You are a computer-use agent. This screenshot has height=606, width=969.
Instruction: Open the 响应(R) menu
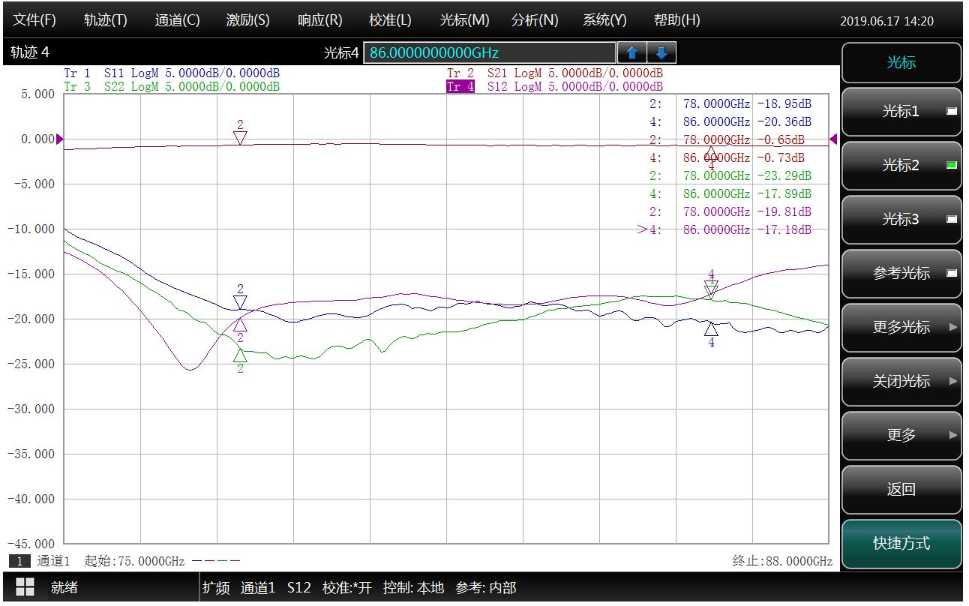320,20
